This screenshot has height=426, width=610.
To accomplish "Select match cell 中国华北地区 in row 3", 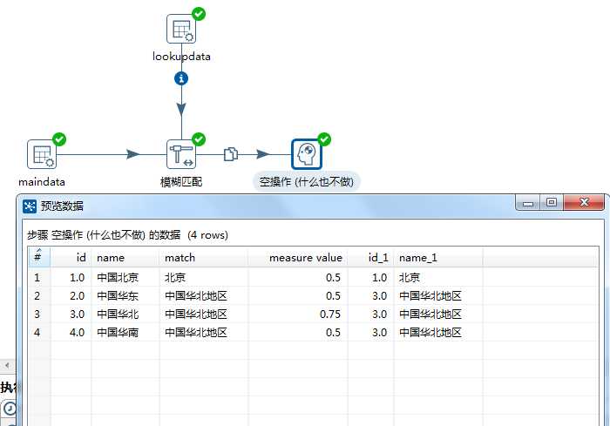I will [203, 314].
